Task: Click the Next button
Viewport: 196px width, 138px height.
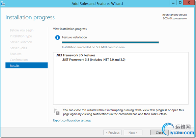Action: pos(133,133)
